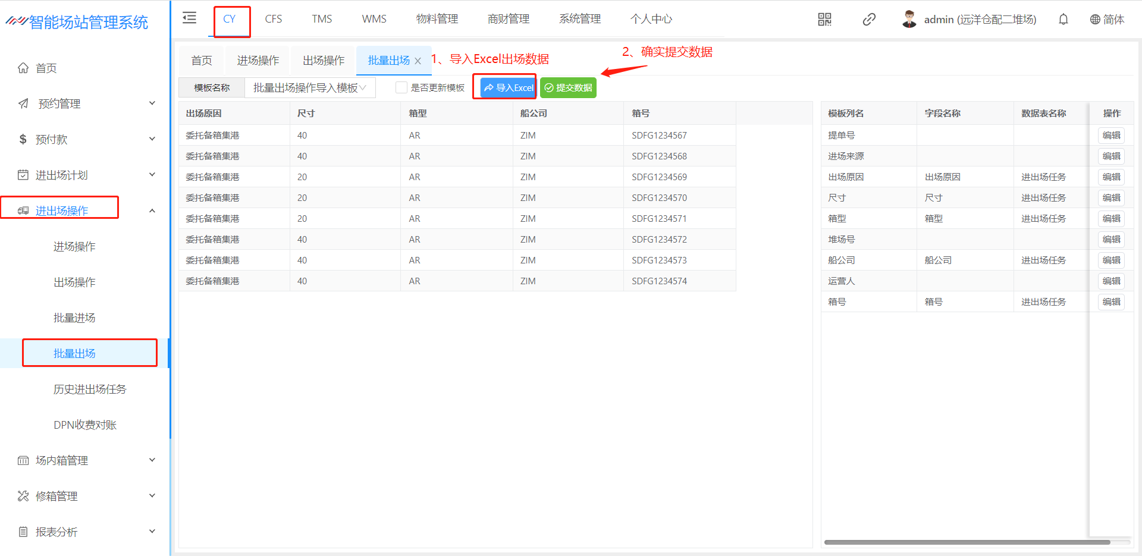Click the home icon beside 首页 in sidebar
This screenshot has height=556, width=1142.
(x=23, y=68)
